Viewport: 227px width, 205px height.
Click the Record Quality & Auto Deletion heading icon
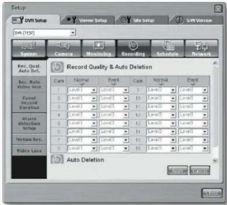point(57,67)
